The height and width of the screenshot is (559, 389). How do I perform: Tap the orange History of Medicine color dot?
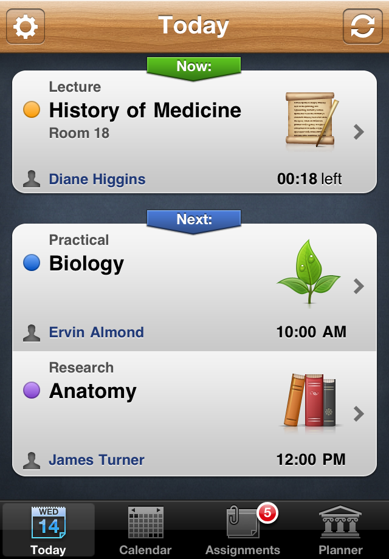32,110
